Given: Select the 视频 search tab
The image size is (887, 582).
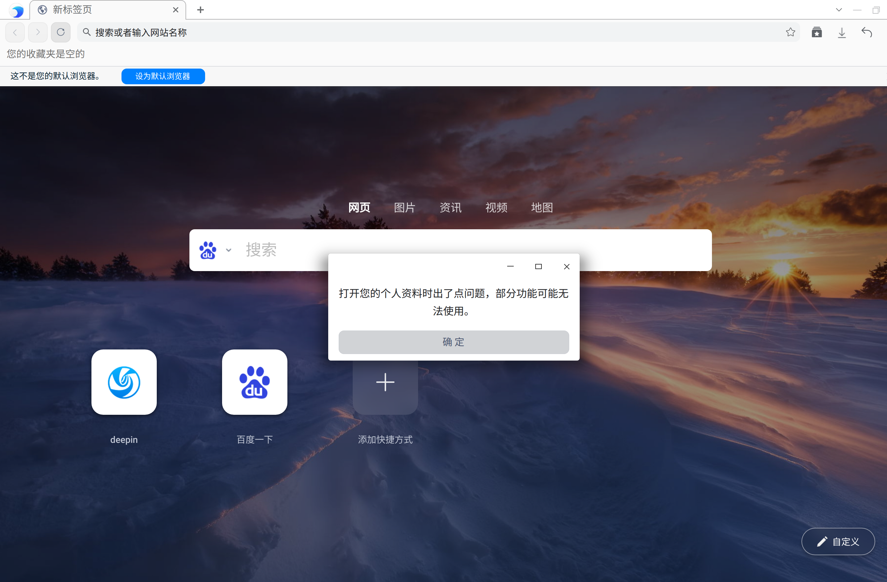Looking at the screenshot, I should tap(496, 207).
